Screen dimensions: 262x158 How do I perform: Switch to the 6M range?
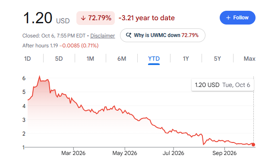coord(122,59)
